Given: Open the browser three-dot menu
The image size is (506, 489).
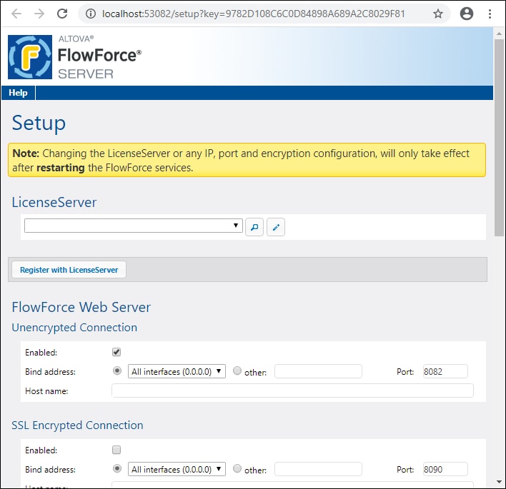Looking at the screenshot, I should coord(490,14).
